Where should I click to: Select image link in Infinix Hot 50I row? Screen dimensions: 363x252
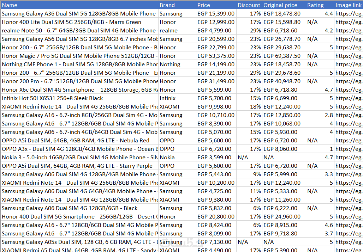tap(349, 98)
